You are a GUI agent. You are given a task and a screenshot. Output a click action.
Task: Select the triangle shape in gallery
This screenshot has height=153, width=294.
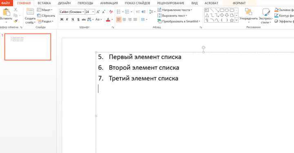pyautogui.click(x=207, y=15)
